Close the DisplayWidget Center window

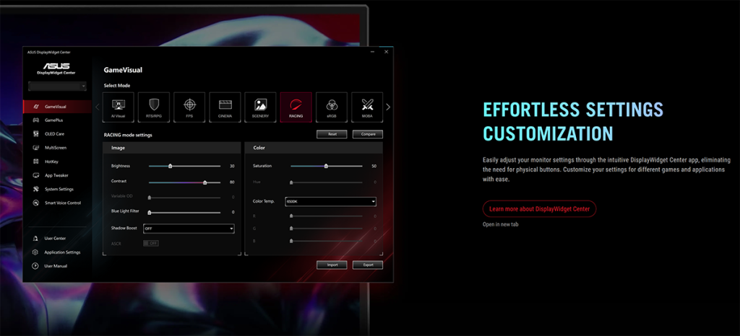click(386, 52)
